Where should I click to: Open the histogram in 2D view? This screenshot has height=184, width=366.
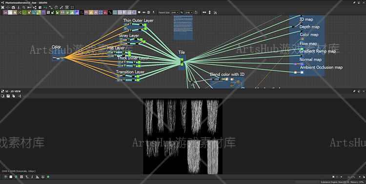click(x=38, y=177)
